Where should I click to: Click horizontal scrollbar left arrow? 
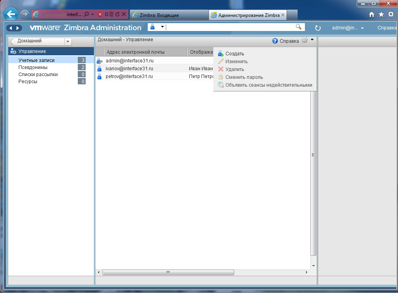99,273
